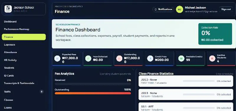Click the Class Finance Statistics heading
Viewport: 236px width, 111px height.
pos(156,74)
